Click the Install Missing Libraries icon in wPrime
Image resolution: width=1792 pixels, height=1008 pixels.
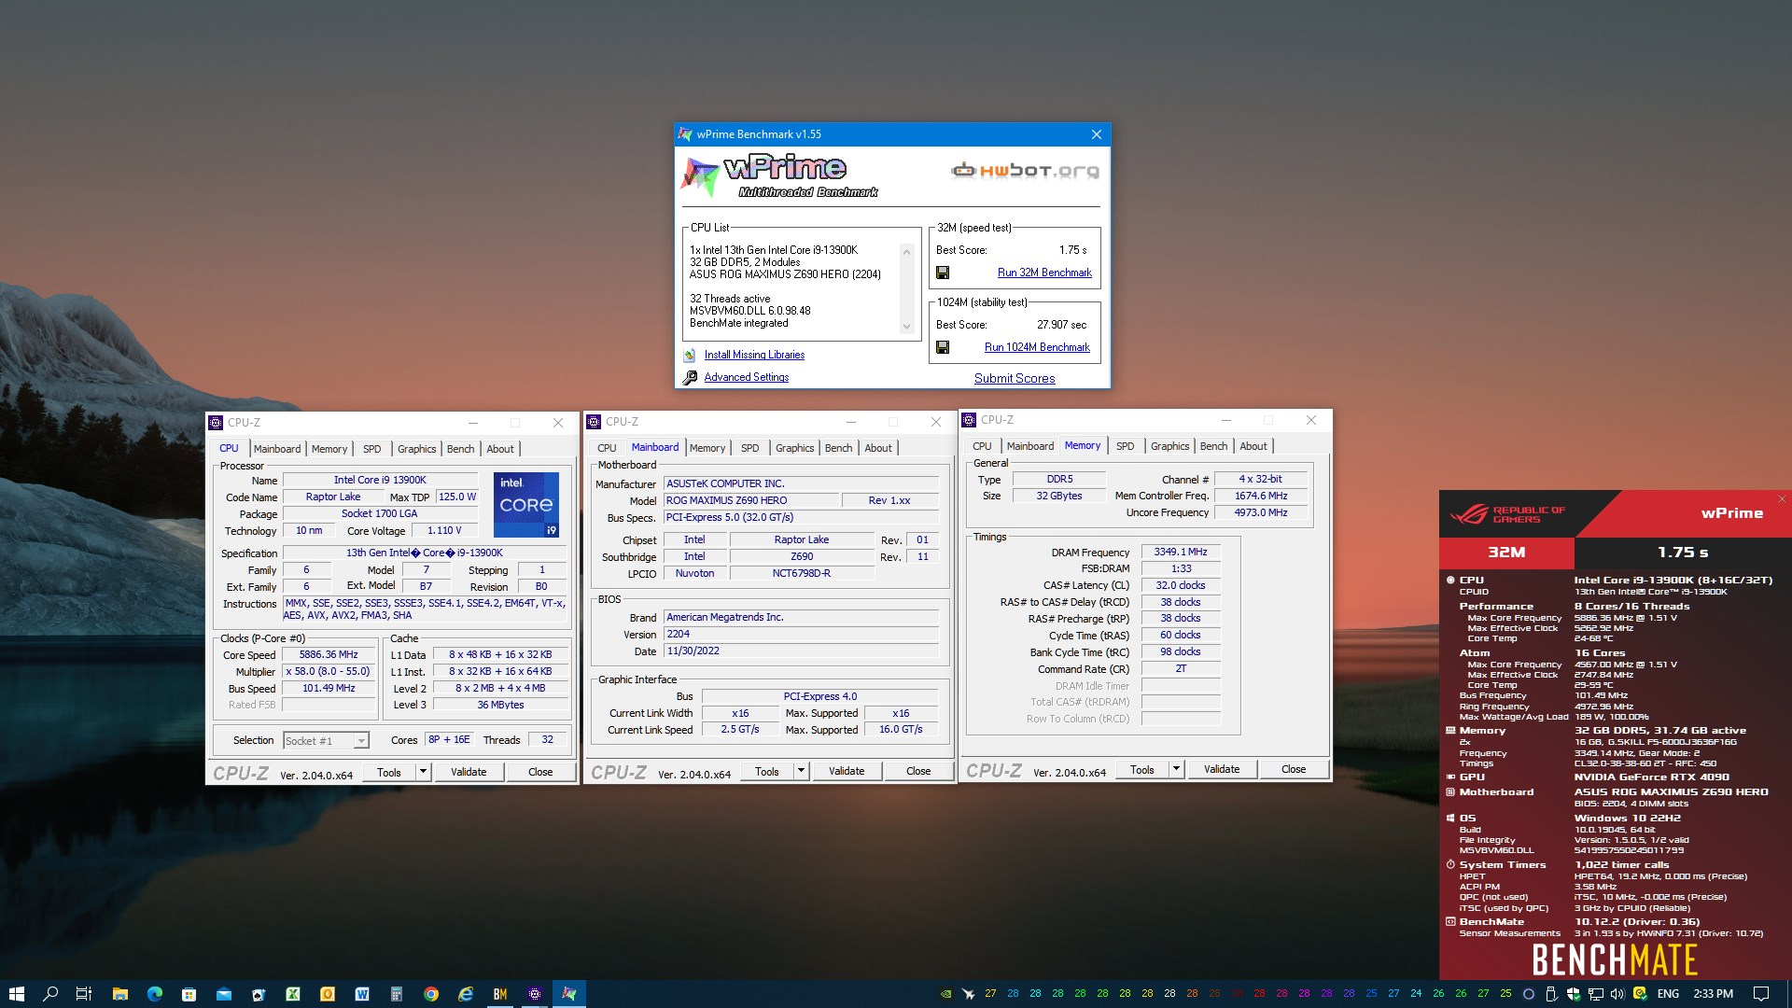pyautogui.click(x=690, y=355)
